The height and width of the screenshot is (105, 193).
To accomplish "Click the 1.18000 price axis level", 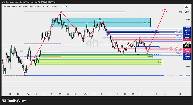I will pos(187,20).
